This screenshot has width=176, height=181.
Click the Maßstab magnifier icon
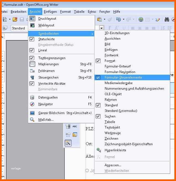coord(32,120)
